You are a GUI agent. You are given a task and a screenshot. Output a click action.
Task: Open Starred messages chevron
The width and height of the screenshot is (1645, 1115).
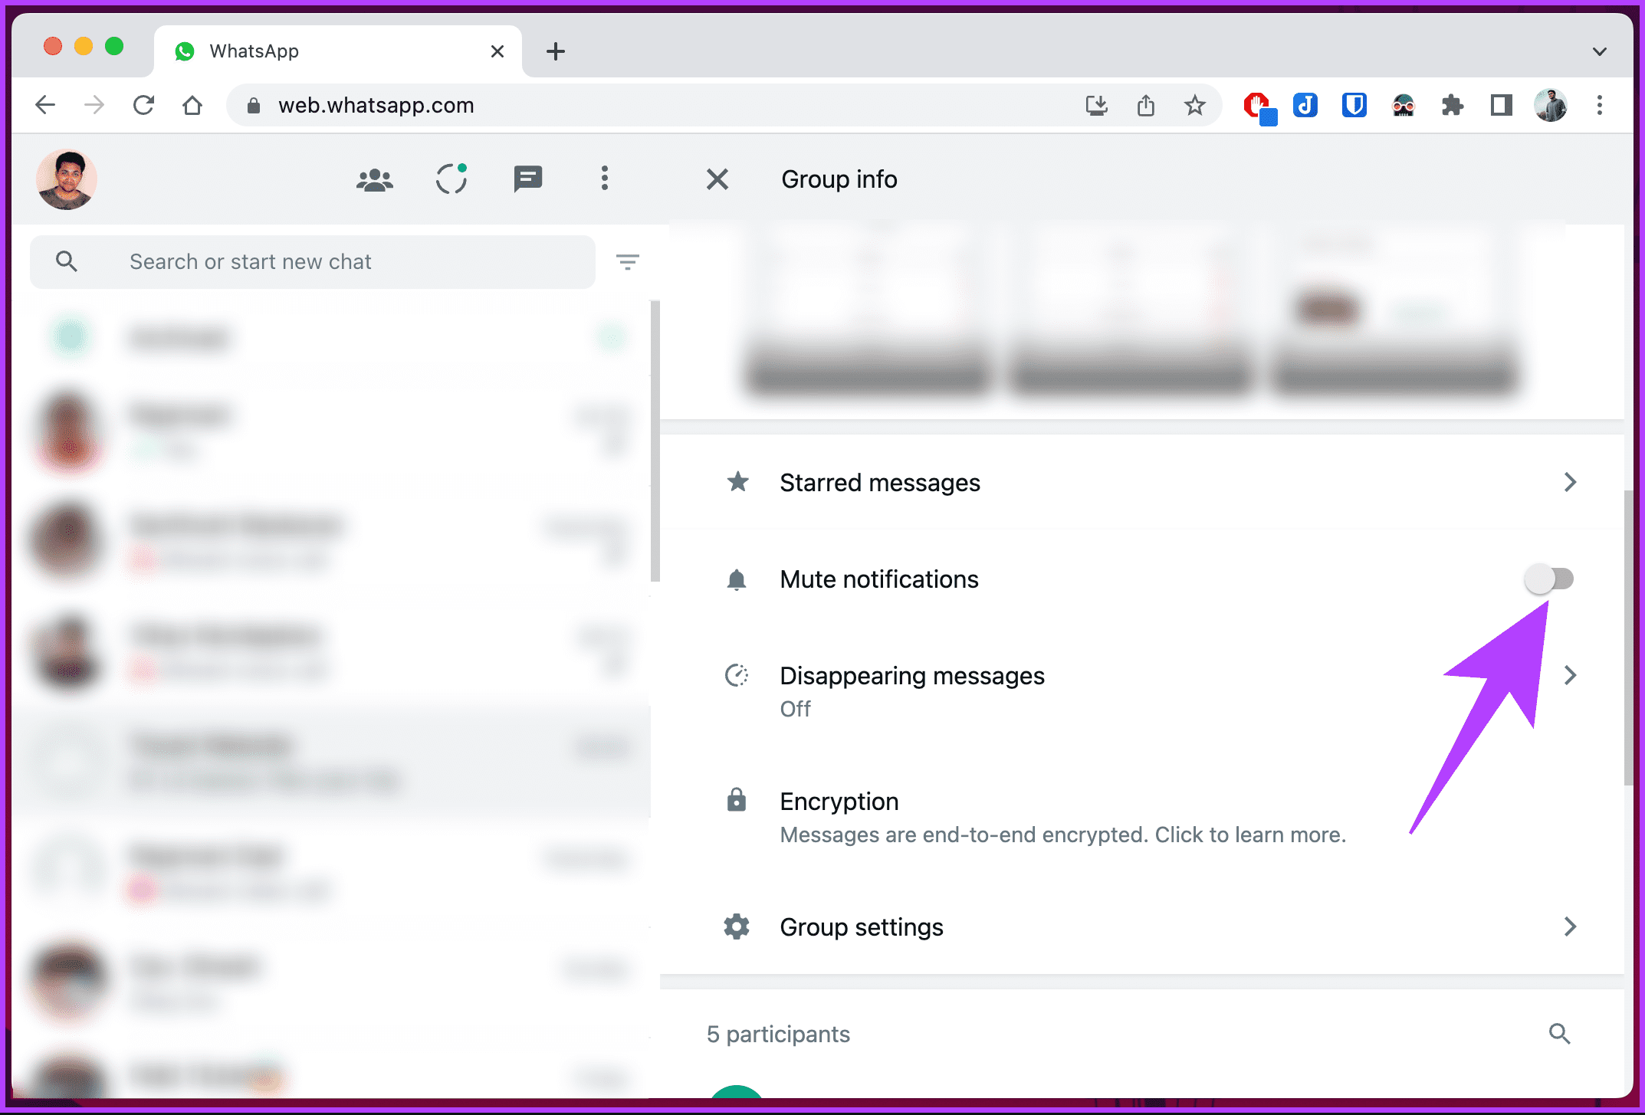point(1570,482)
